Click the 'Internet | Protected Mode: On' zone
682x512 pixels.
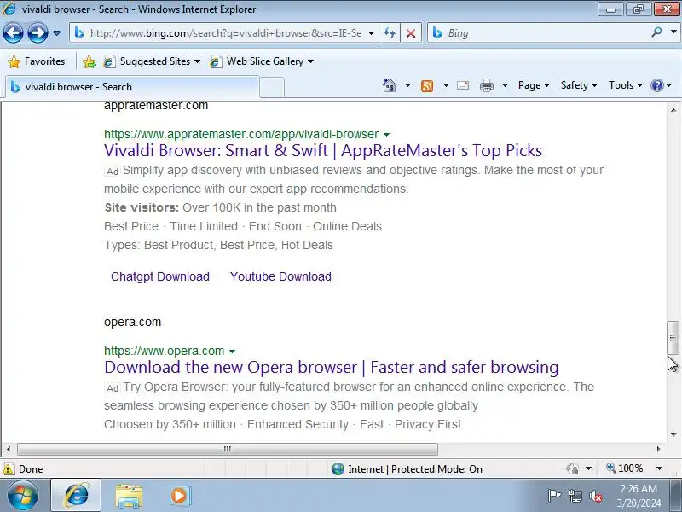pos(407,468)
